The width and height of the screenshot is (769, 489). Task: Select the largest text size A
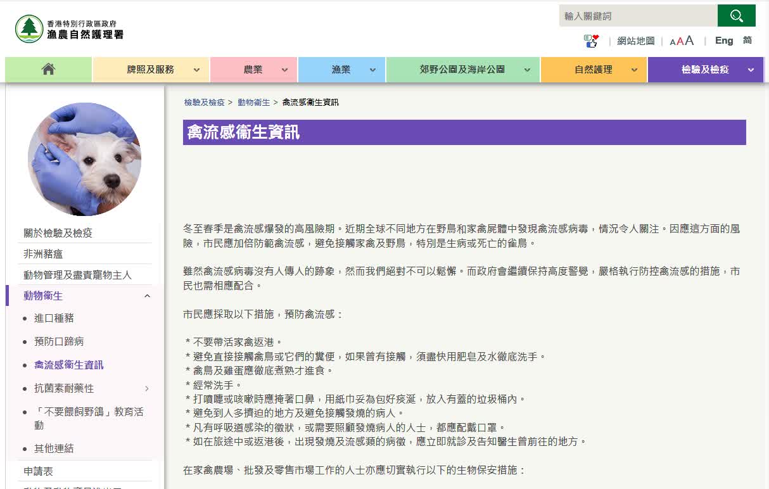click(x=689, y=41)
